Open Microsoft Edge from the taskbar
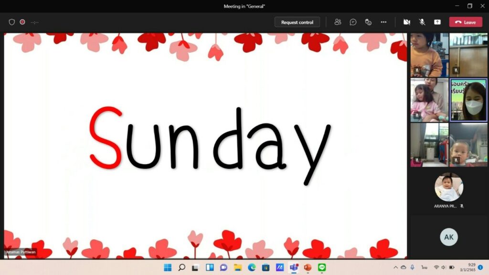489x275 pixels. (252, 267)
